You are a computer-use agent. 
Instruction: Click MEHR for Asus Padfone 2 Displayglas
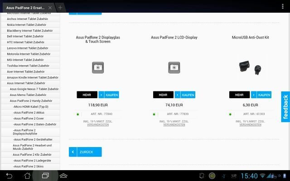pyautogui.click(x=87, y=95)
